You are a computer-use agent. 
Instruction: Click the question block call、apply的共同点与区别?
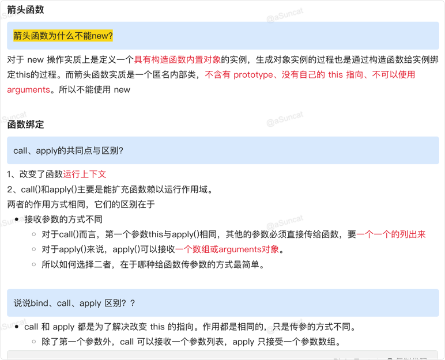(x=223, y=150)
